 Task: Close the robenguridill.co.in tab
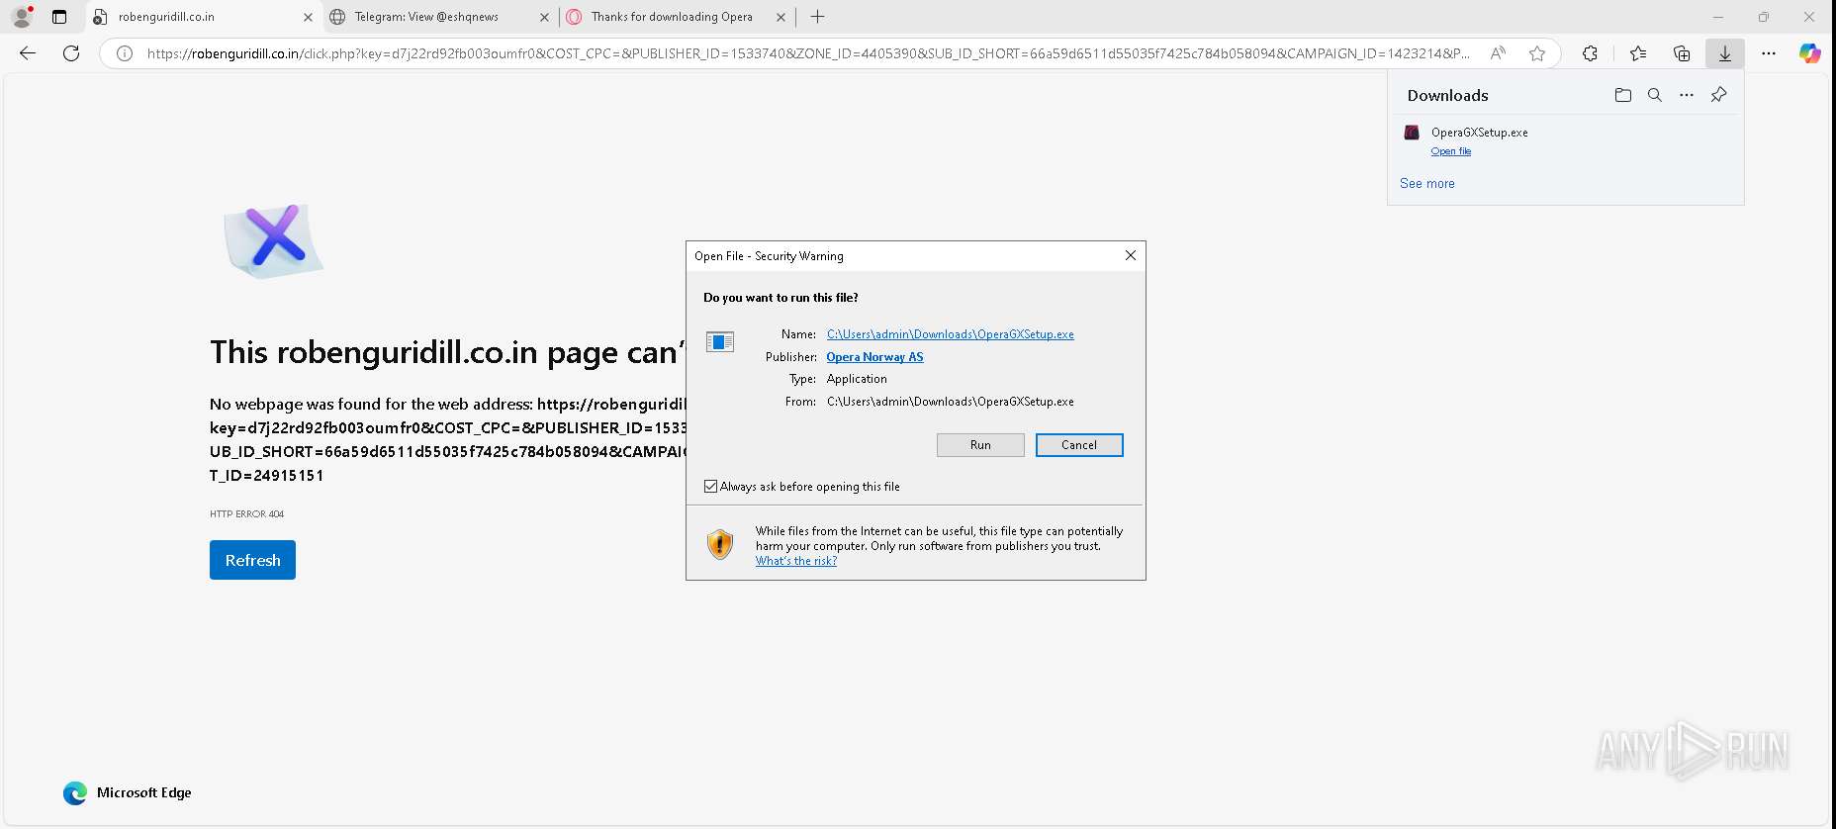(x=308, y=17)
